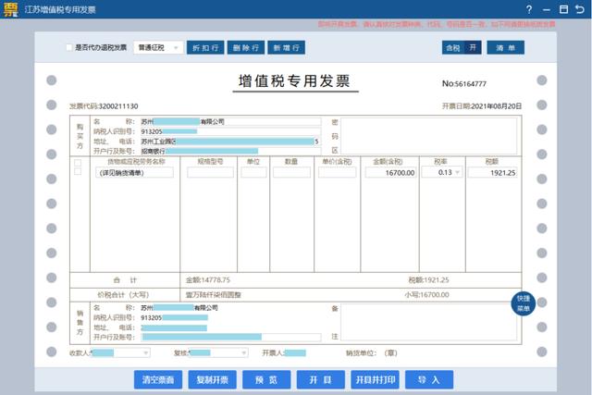The width and height of the screenshot is (592, 395).
Task: Click 清空票面 to clear invoice
Action: click(159, 379)
